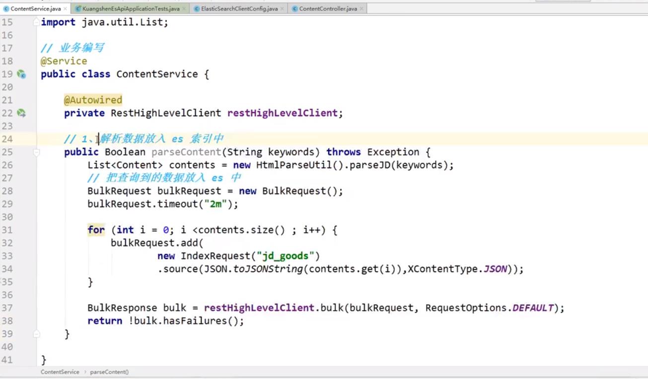This screenshot has height=379, width=648.
Task: Collapse the parseContent method at line 25
Action: pos(36,152)
